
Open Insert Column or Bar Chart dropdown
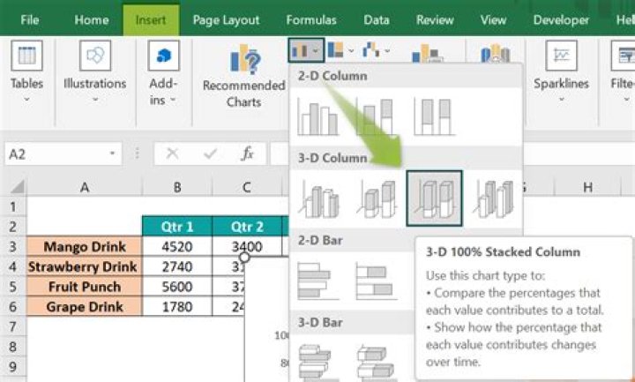tap(306, 50)
